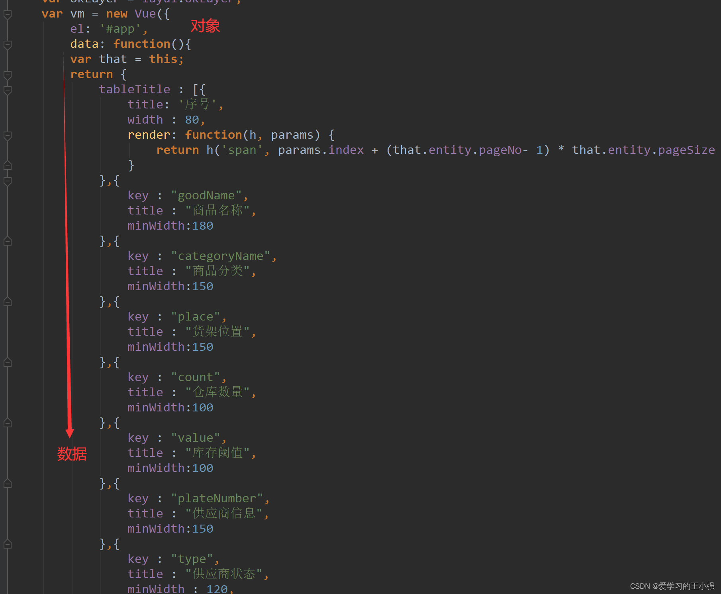Toggle the fold marker on '},{' above key "count"
The width and height of the screenshot is (721, 594).
click(8, 362)
